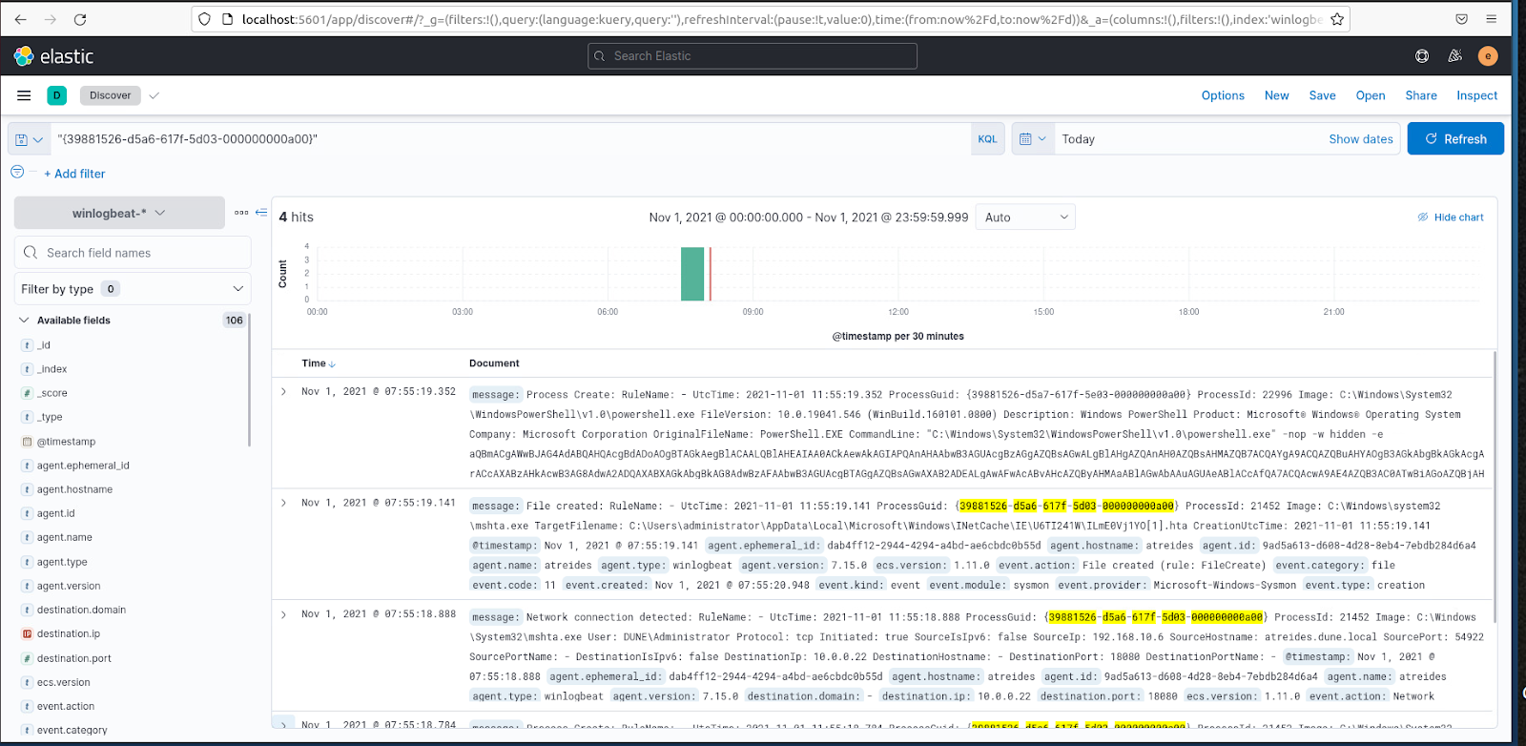Open the saved query menu icon

point(29,139)
